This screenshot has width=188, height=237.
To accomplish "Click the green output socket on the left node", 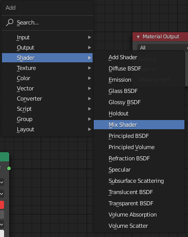I will 9,169.
